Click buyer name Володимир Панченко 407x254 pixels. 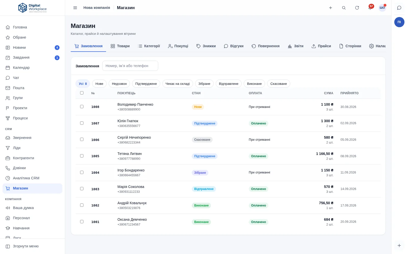pos(135,104)
